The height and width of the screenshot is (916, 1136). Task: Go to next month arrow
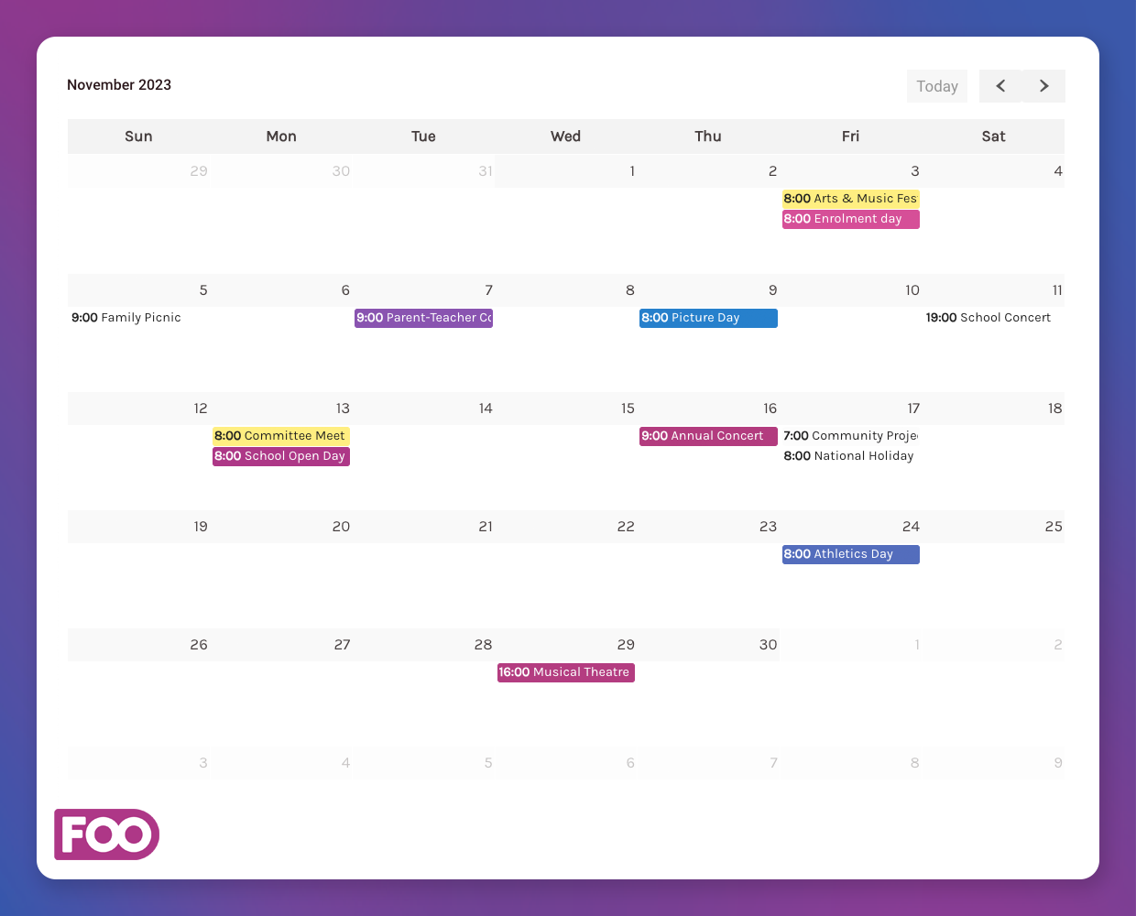[1044, 86]
